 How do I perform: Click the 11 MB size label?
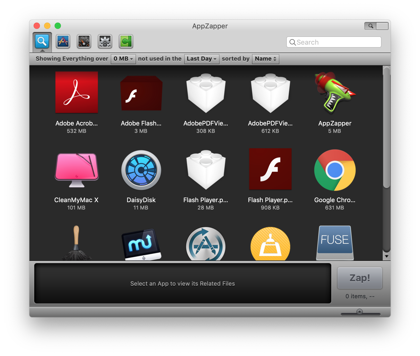click(141, 208)
